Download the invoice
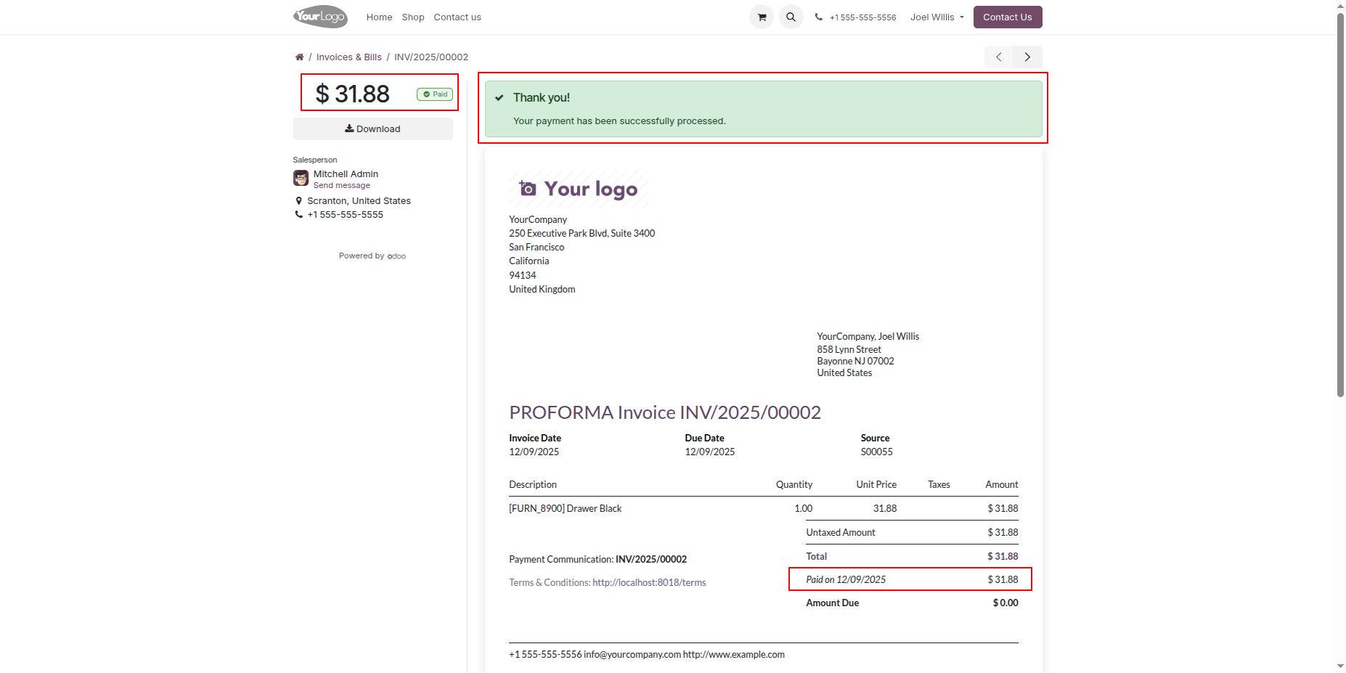Viewport: 1346px width, 673px height. [372, 129]
